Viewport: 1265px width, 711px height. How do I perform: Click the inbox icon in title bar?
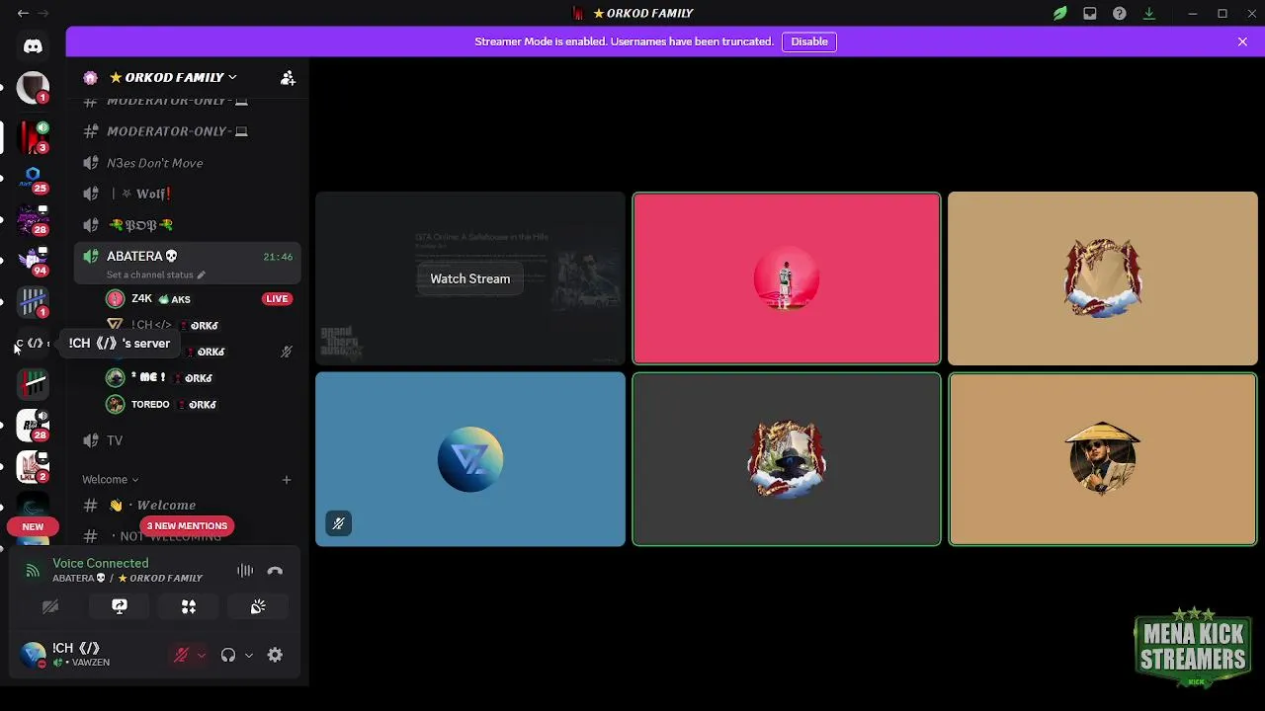click(1089, 14)
